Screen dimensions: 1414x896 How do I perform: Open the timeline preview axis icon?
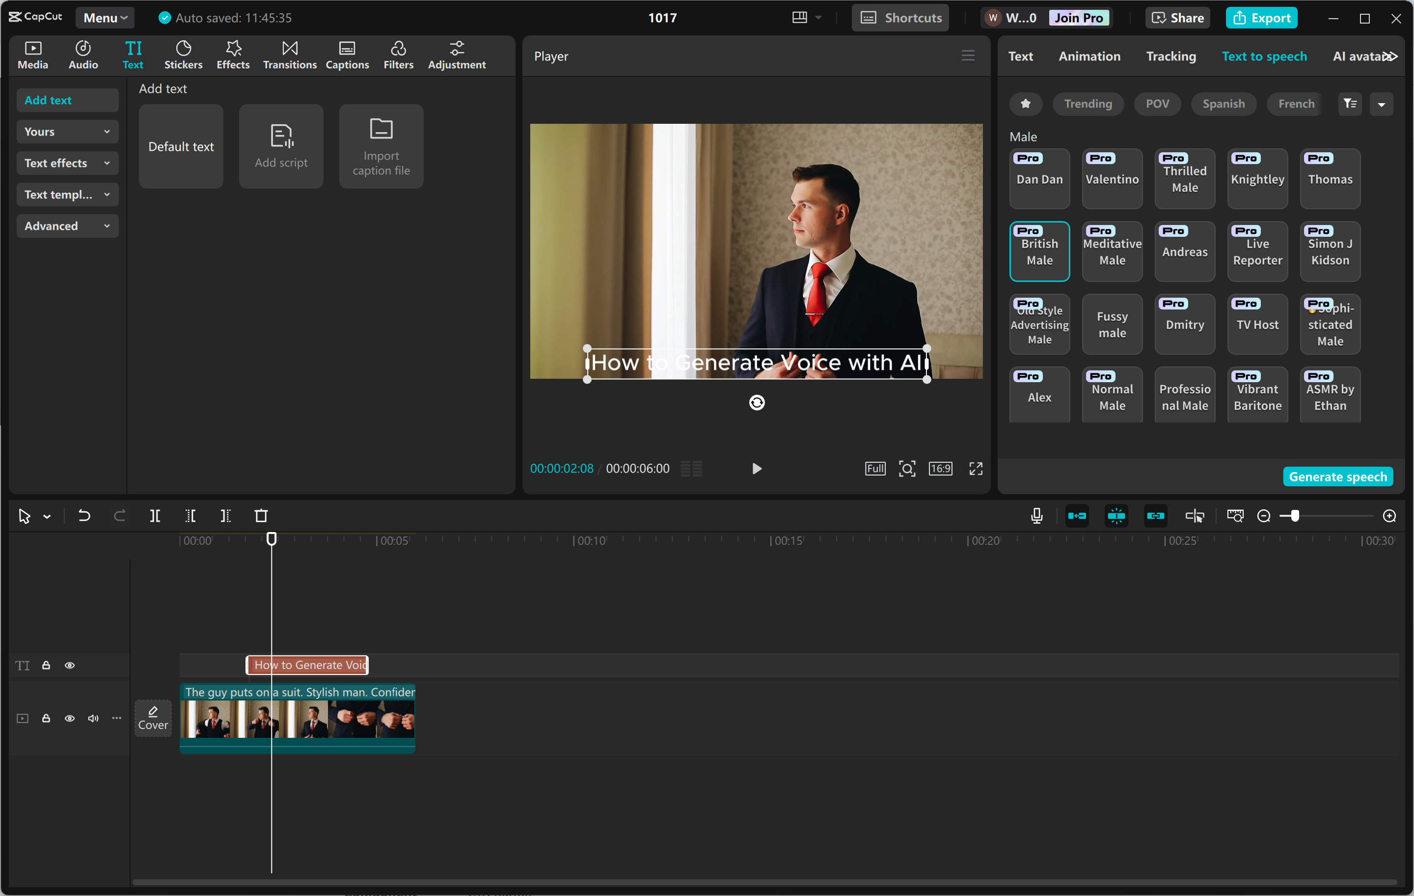pyautogui.click(x=1235, y=516)
